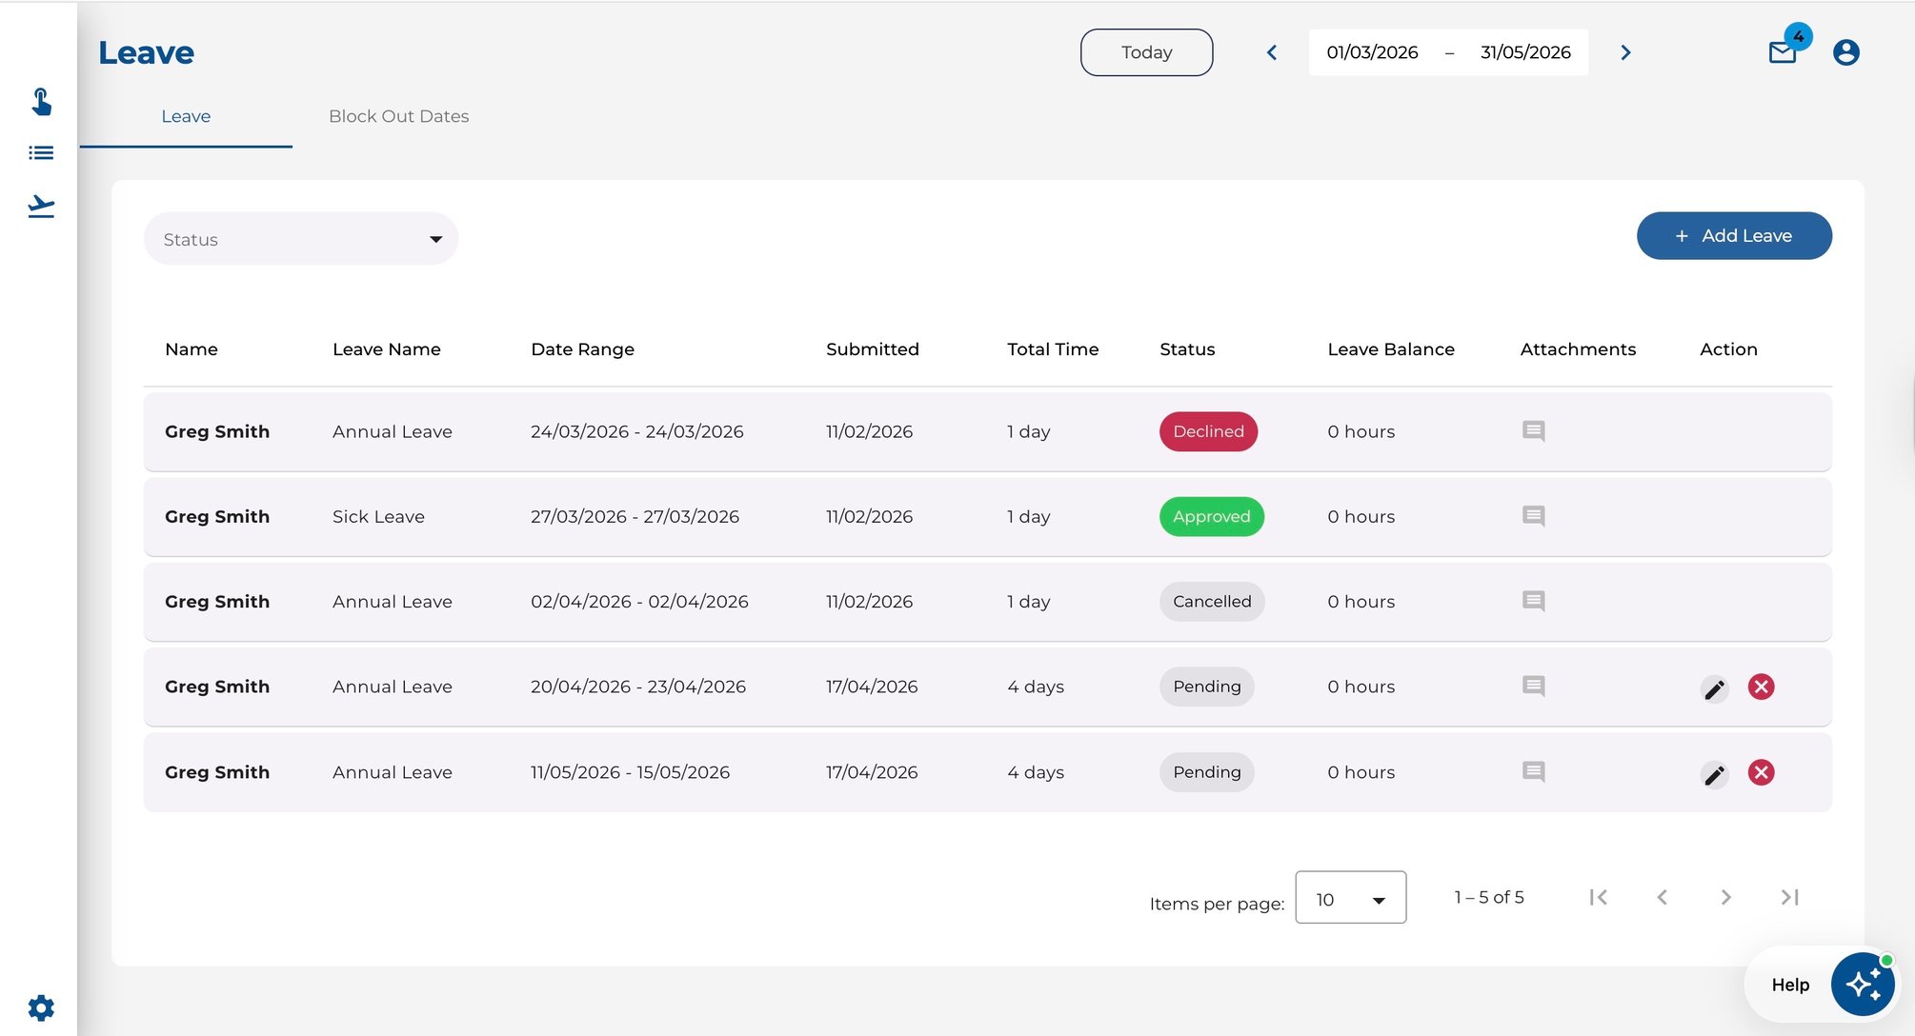This screenshot has width=1915, height=1036.
Task: View comment attachment for Declined leave row
Action: coord(1533,431)
